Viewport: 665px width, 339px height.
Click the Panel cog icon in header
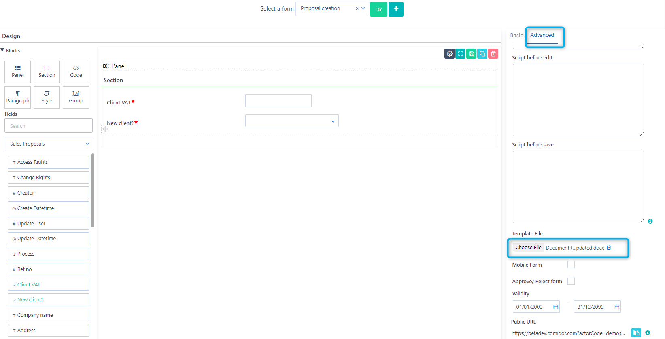click(x=106, y=66)
